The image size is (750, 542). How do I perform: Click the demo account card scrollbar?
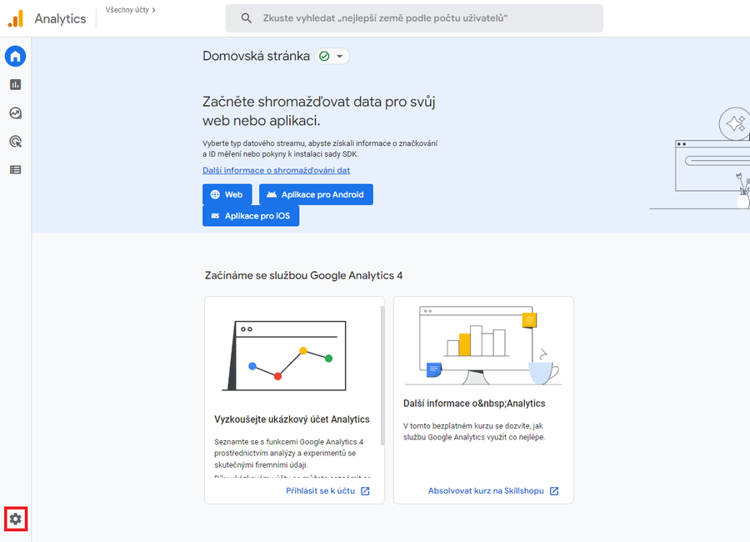point(382,375)
